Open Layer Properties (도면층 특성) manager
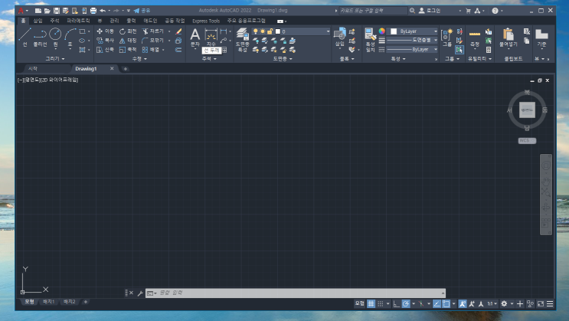The height and width of the screenshot is (321, 569). pyautogui.click(x=243, y=40)
